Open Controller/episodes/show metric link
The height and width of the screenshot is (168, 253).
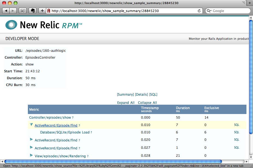pos(50,118)
